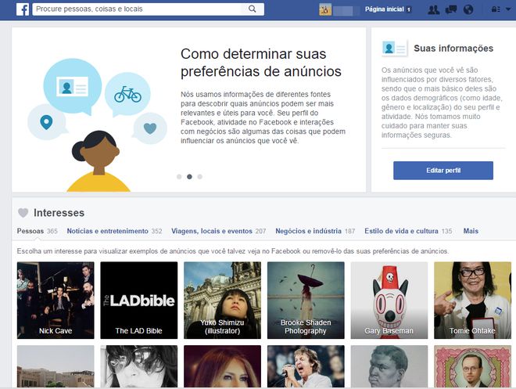Open the Tomie Ohtake interest tile
This screenshot has height=389, width=516.
[x=472, y=301]
